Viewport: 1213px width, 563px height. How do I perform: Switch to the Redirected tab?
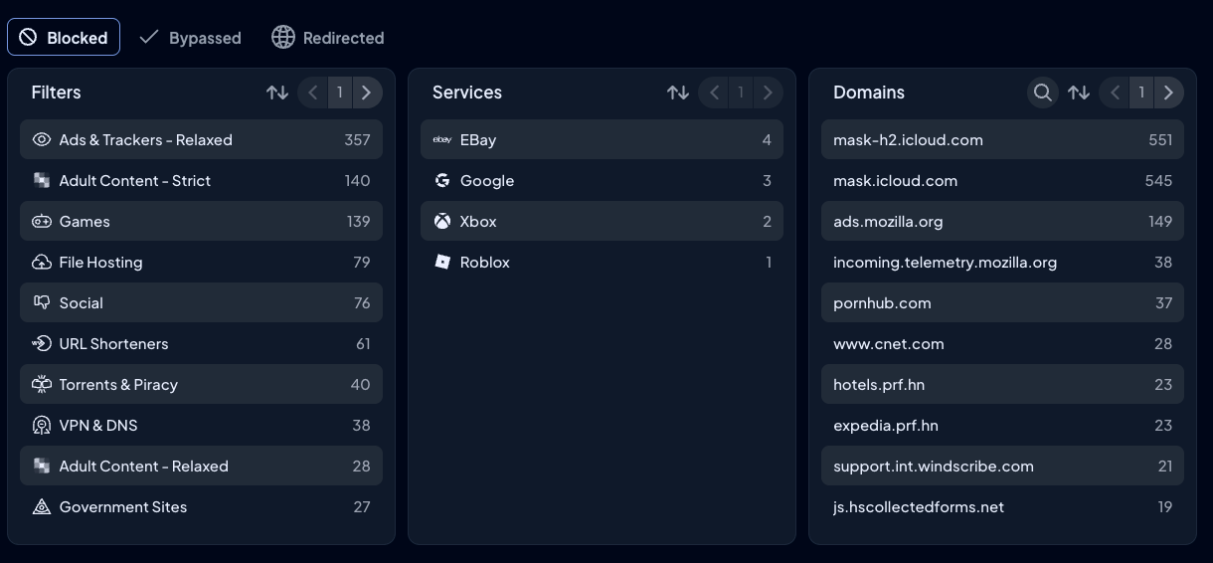coord(328,38)
